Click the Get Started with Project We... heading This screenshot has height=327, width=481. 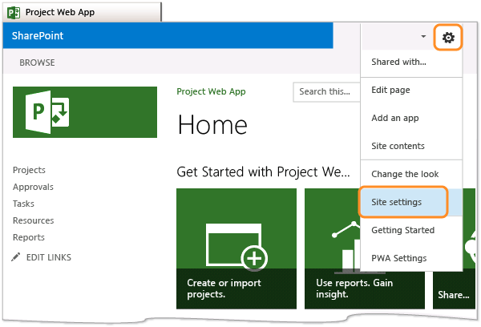coord(263,172)
